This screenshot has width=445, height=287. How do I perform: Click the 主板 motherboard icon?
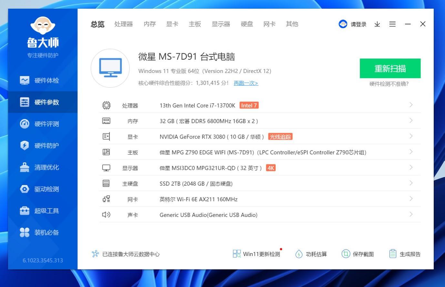pyautogui.click(x=106, y=152)
